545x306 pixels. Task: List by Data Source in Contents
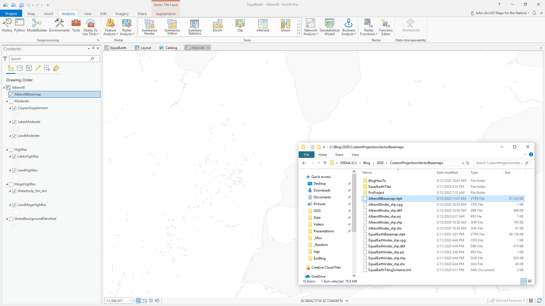tap(20, 68)
